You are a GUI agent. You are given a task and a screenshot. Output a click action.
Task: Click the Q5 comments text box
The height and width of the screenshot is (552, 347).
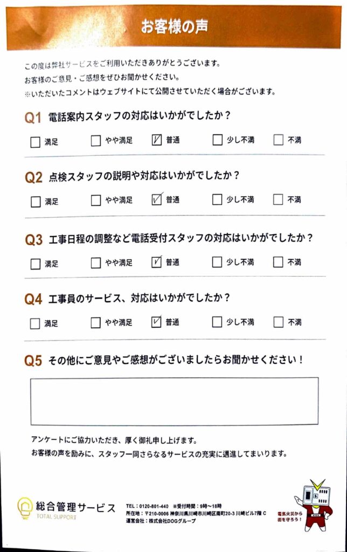click(174, 401)
